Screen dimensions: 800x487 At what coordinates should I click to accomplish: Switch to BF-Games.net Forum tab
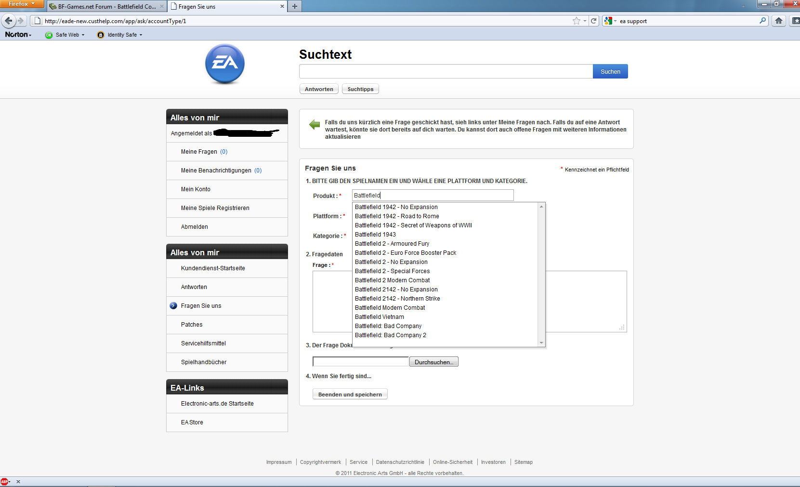click(106, 6)
